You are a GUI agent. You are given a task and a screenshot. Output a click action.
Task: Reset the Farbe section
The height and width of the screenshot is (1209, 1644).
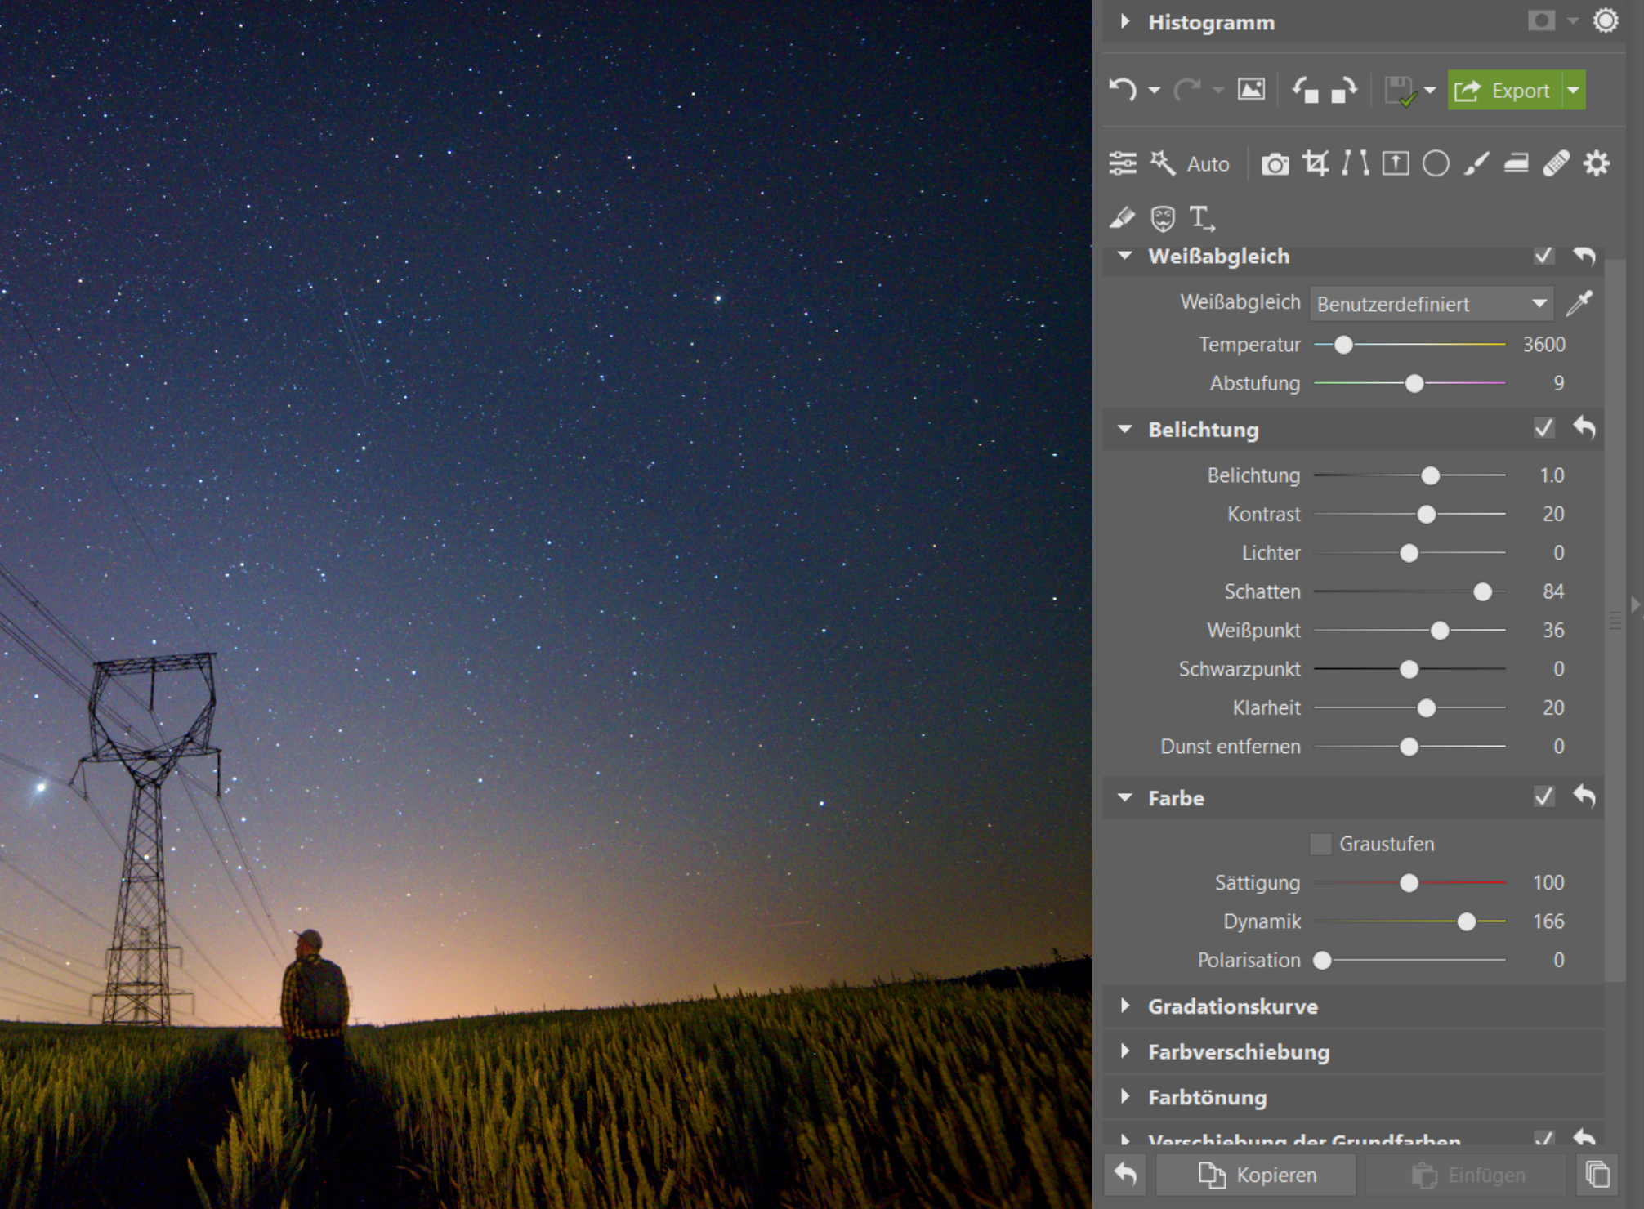pyautogui.click(x=1584, y=796)
